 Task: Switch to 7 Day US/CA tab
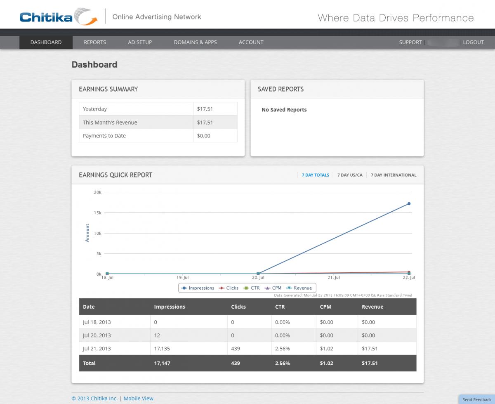pos(350,175)
